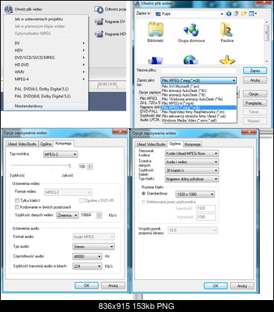Viewport: 274px width, 312px height.
Task: Open the view menu icon in save dialog
Action: [x=252, y=13]
